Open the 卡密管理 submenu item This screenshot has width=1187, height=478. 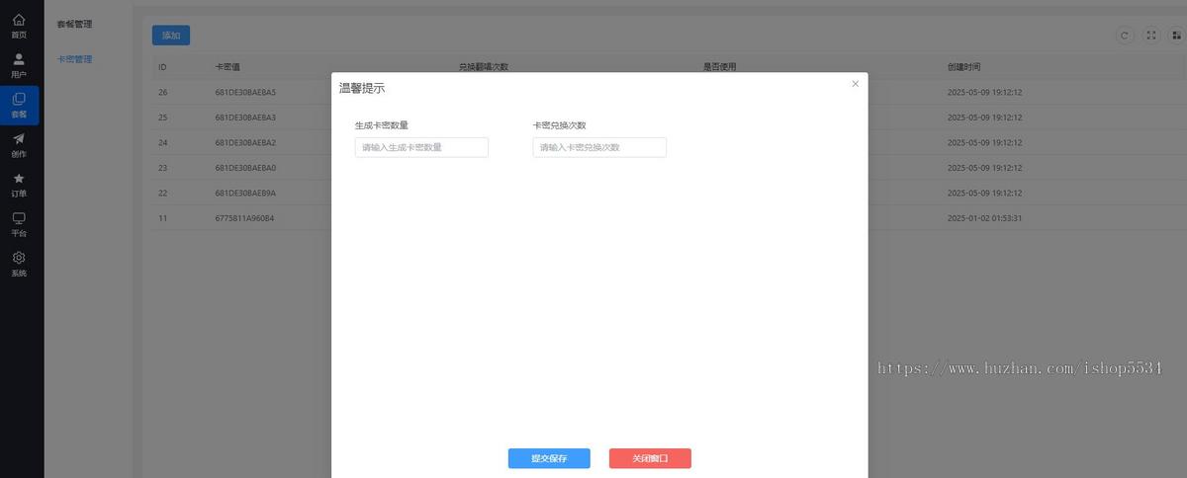[74, 59]
